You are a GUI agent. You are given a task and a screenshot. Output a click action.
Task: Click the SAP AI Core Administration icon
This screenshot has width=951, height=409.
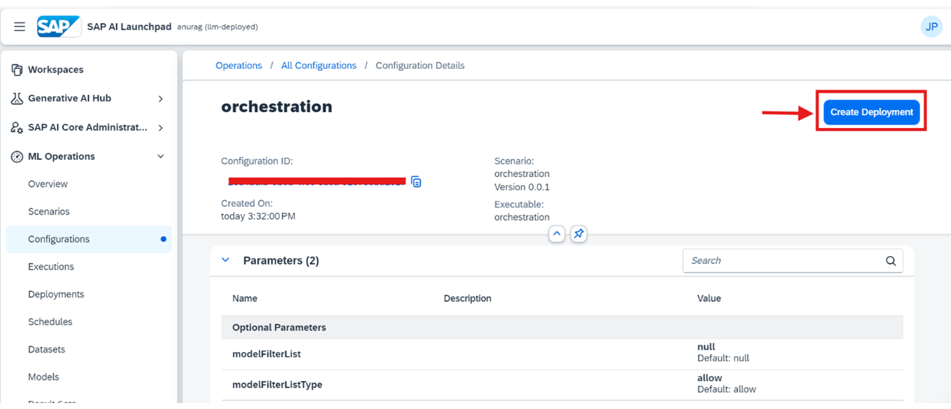17,127
